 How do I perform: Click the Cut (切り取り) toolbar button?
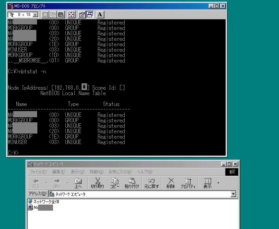97,183
